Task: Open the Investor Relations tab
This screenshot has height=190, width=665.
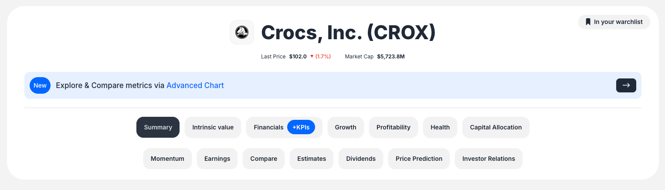Action: coord(489,159)
